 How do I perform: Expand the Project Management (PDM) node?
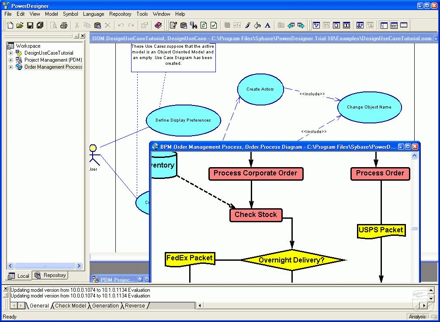[x=10, y=60]
